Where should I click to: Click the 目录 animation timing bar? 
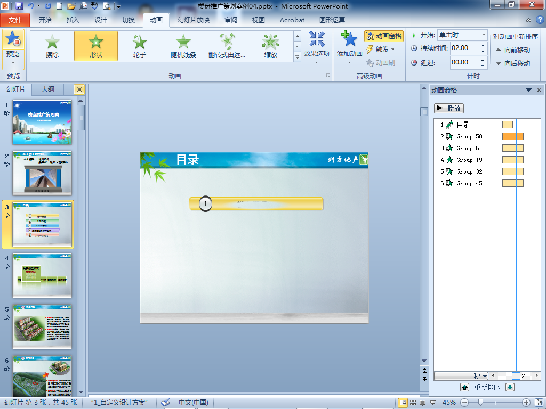tap(508, 125)
